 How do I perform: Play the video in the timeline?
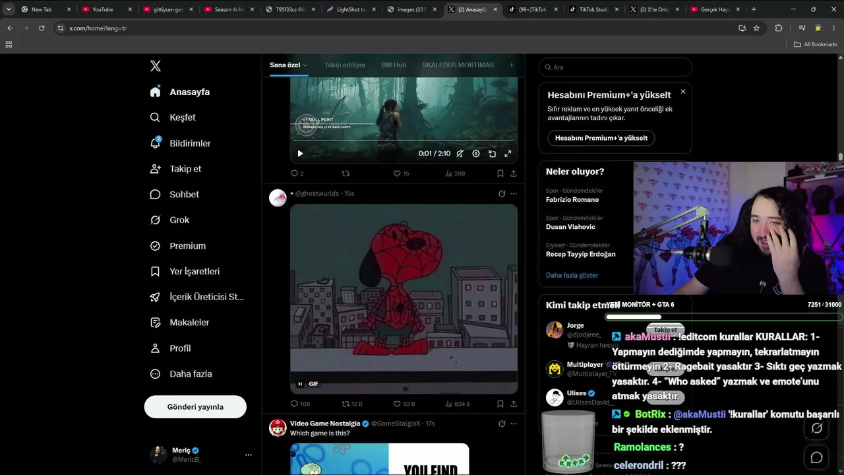click(x=300, y=154)
